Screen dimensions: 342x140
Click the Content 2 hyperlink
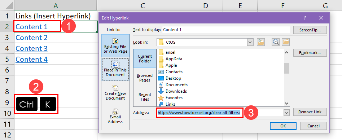point(31,38)
